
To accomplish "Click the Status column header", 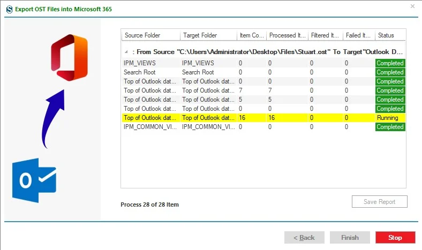I will coord(390,35).
